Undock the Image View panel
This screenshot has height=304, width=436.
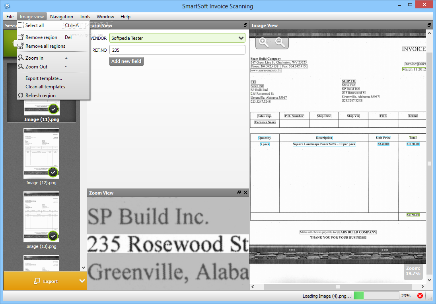click(x=429, y=25)
